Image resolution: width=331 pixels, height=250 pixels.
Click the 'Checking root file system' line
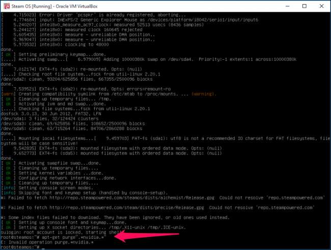[80, 74]
